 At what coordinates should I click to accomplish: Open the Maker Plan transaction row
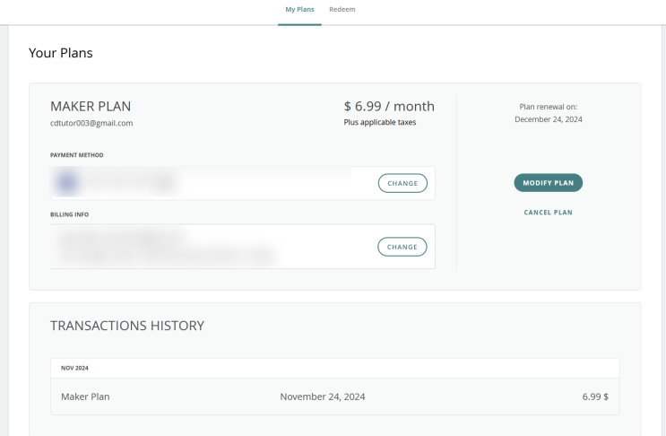(x=334, y=397)
